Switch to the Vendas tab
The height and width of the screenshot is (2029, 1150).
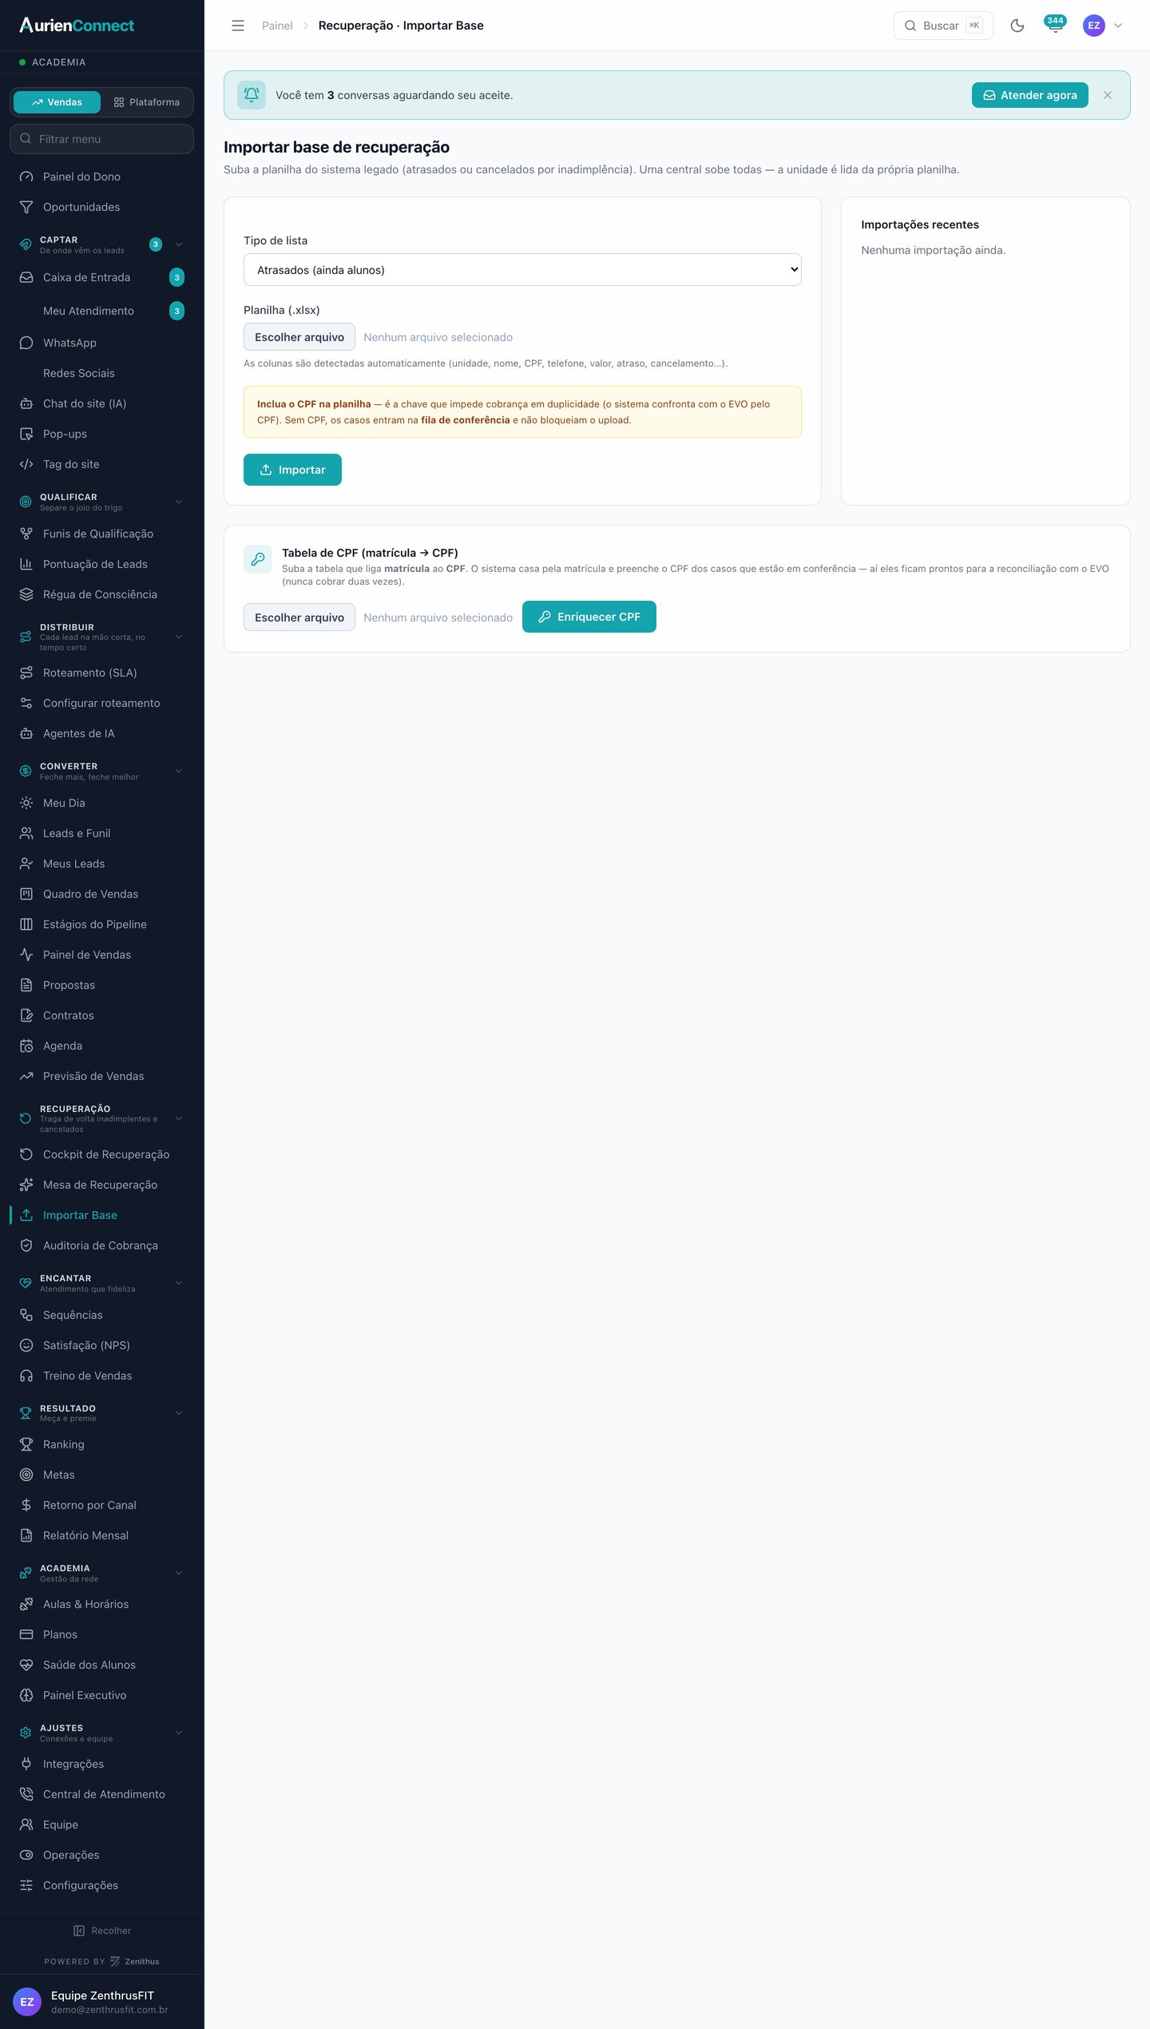(x=57, y=102)
